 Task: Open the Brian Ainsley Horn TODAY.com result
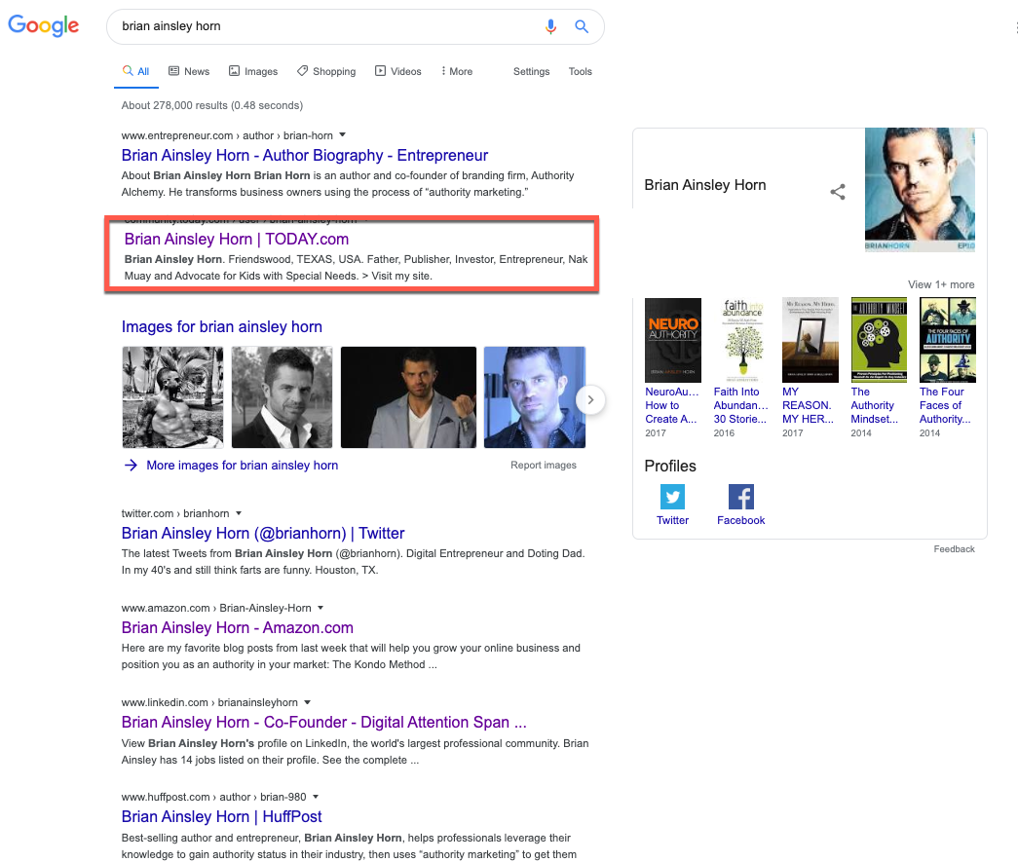[237, 240]
